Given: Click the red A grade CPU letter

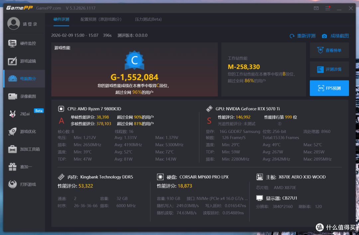Looking at the screenshot, I should [61, 121].
